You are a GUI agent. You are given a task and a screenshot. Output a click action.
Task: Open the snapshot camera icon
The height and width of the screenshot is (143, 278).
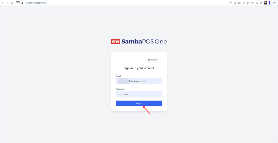[239, 3]
